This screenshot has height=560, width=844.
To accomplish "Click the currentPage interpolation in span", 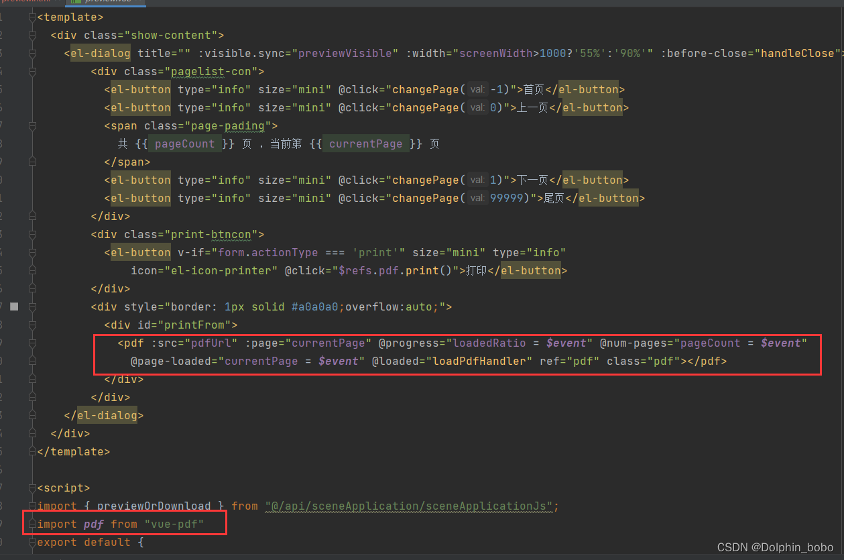I will 365,144.
